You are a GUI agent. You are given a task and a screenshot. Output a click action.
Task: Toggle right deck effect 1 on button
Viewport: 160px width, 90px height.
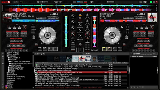point(137,27)
